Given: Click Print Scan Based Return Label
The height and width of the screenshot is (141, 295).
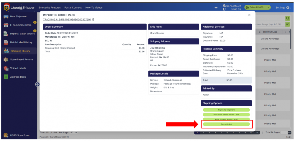Looking at the screenshot, I should point(226,115).
